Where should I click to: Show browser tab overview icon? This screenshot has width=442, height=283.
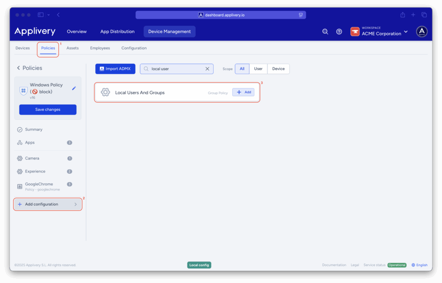pyautogui.click(x=424, y=15)
